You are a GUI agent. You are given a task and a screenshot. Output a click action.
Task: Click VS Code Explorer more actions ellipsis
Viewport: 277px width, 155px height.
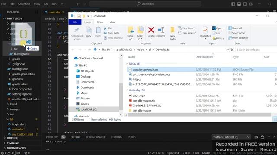pos(36,12)
